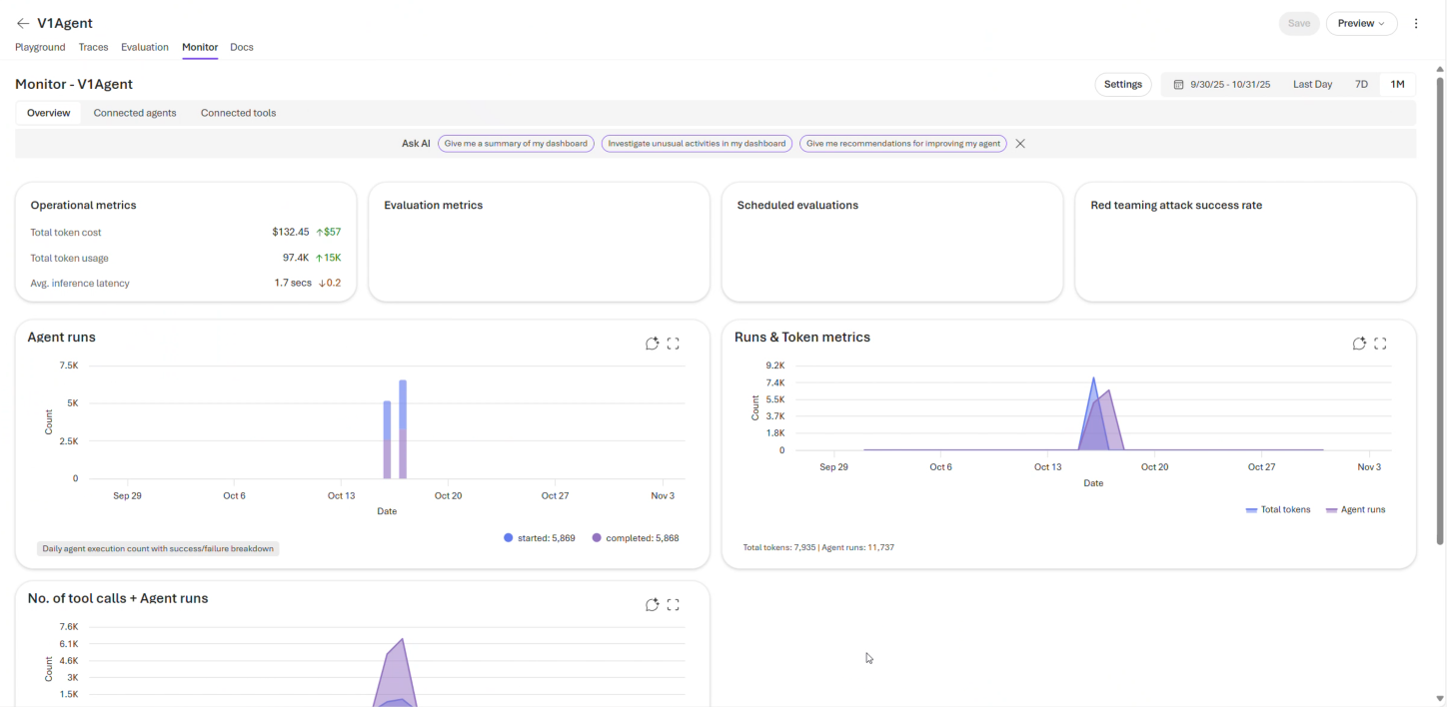This screenshot has height=707, width=1447.
Task: Go to the Traces section
Action: (93, 47)
